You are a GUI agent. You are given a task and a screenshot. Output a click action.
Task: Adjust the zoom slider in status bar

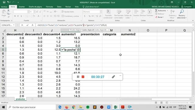point(179,103)
